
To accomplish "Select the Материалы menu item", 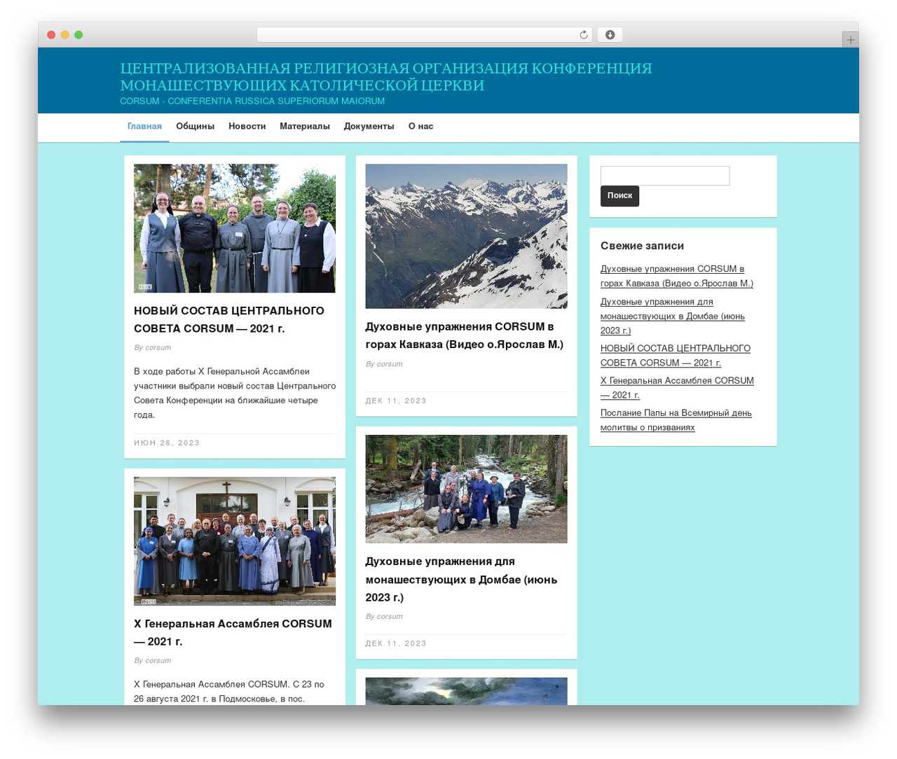I will pyautogui.click(x=304, y=127).
